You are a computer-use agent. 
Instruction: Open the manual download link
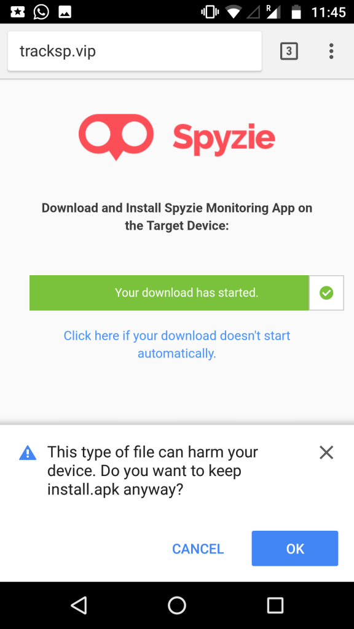tap(177, 344)
